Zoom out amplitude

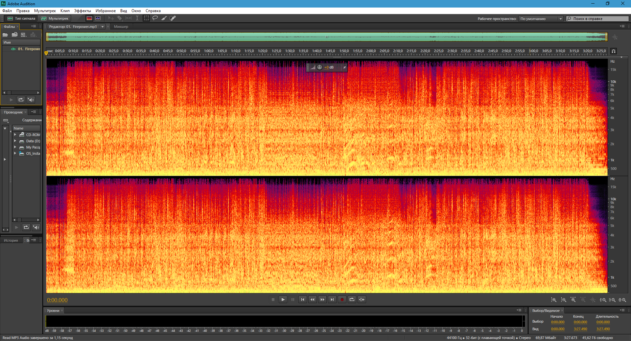tap(564, 300)
